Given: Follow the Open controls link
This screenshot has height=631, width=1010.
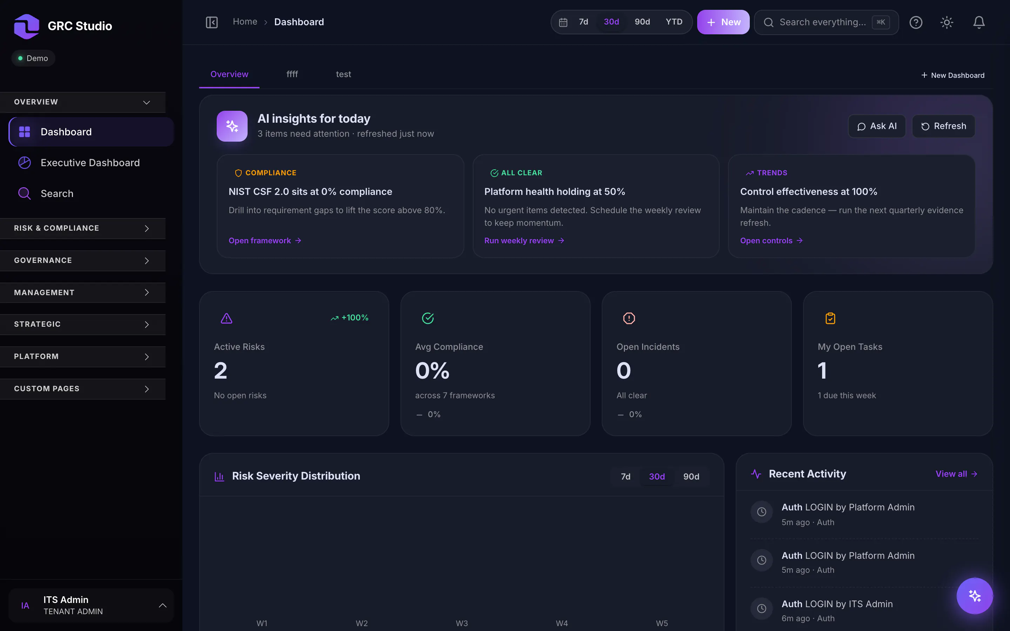Looking at the screenshot, I should tap(771, 241).
